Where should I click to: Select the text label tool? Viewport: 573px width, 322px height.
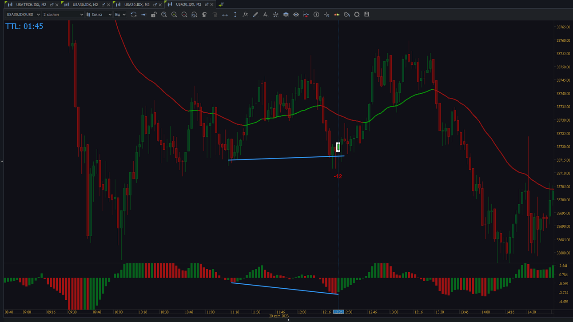coord(265,15)
